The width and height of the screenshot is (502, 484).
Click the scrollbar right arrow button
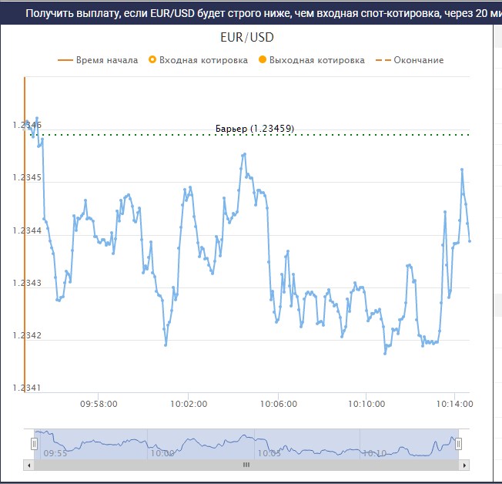(464, 465)
